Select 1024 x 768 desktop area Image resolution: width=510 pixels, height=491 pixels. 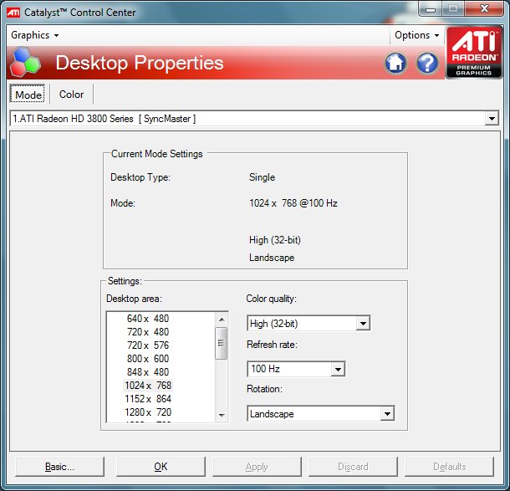click(x=148, y=386)
